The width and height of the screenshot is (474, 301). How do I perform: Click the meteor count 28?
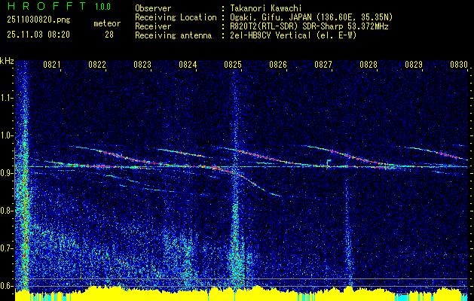point(109,35)
